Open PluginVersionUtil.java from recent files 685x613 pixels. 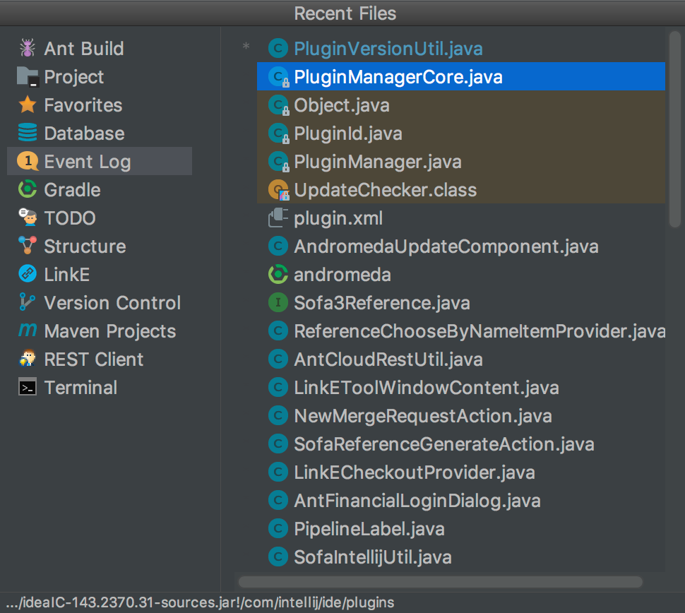click(461, 49)
